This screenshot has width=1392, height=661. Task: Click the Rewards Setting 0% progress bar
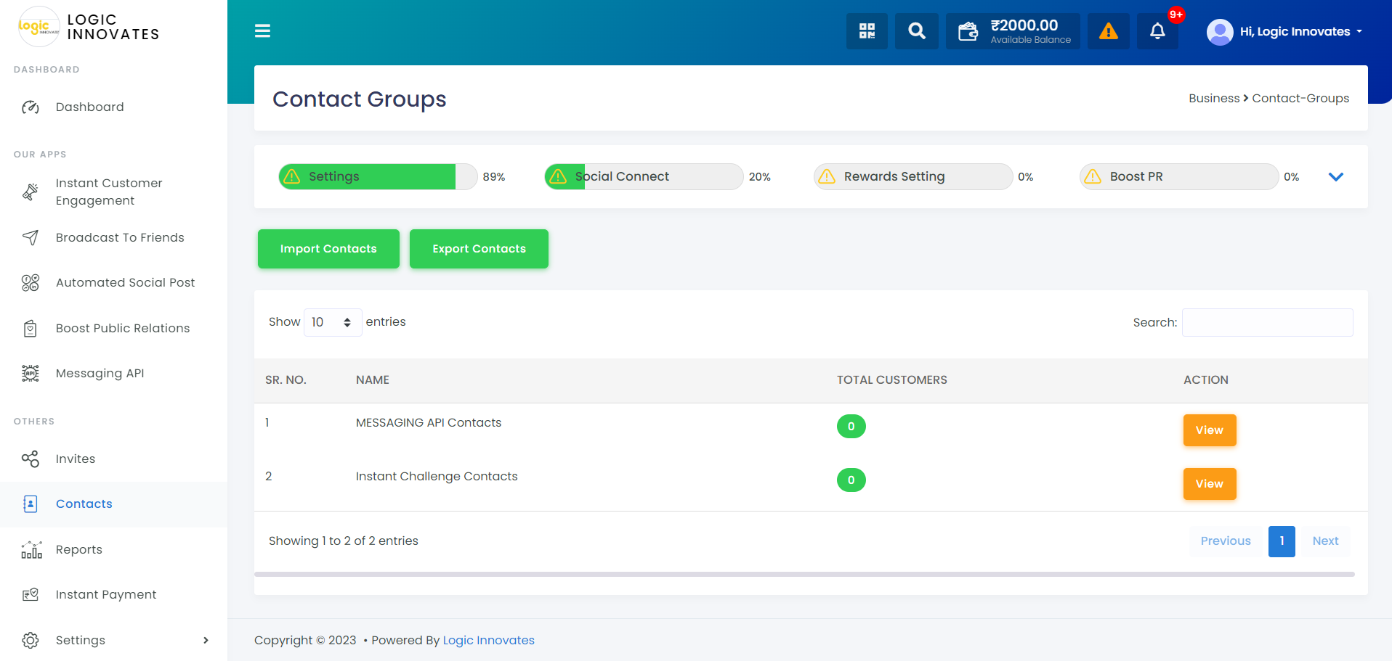click(x=913, y=176)
